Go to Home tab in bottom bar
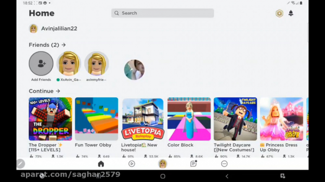Screen dimensions: 325x182 tap(101, 164)
